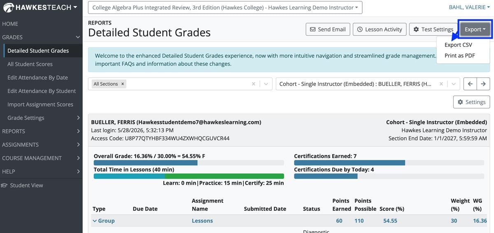The image size is (494, 233).
Task: Click the Export dropdown button
Action: click(x=475, y=29)
